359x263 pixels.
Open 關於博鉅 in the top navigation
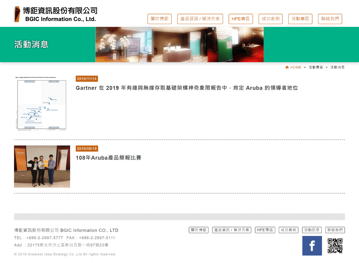pos(160,19)
